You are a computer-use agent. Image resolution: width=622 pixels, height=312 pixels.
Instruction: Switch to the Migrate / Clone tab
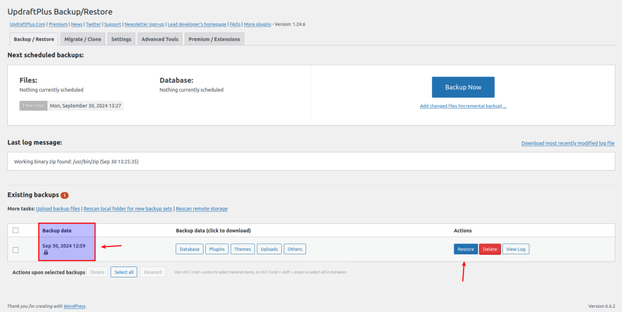pyautogui.click(x=83, y=39)
